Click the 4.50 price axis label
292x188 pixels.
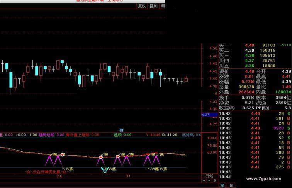214,48
